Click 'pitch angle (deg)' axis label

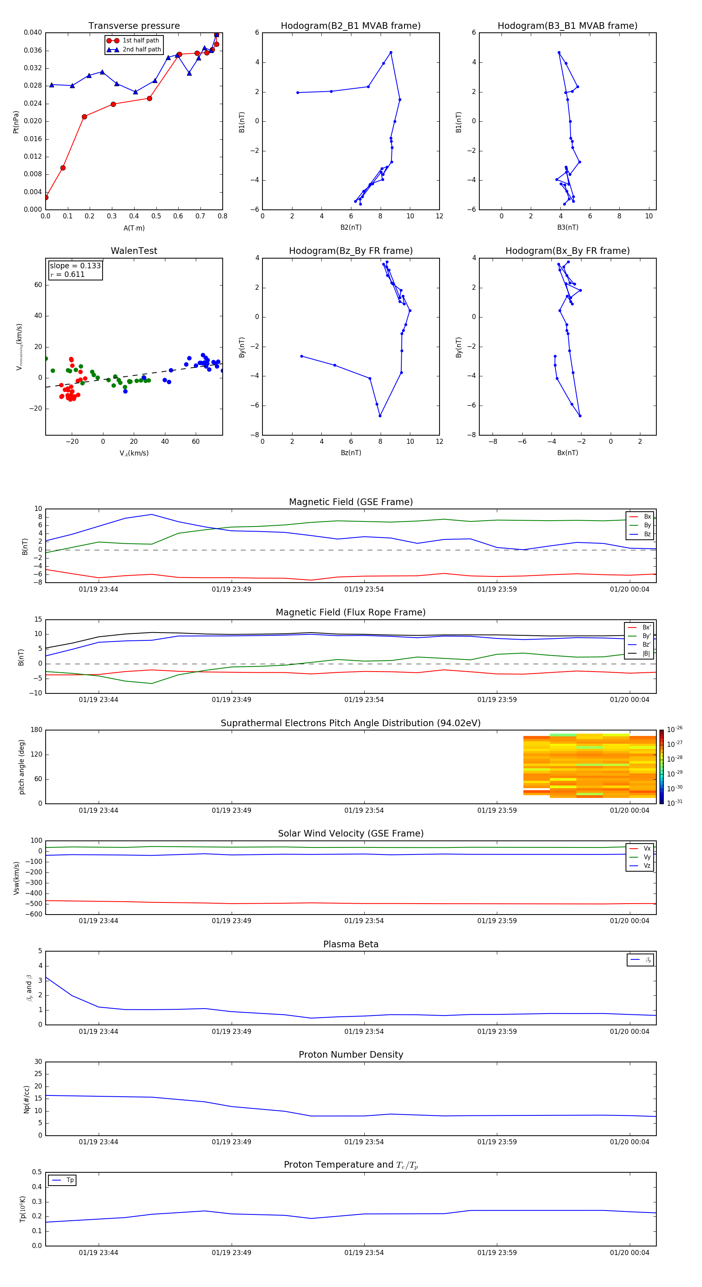point(21,767)
